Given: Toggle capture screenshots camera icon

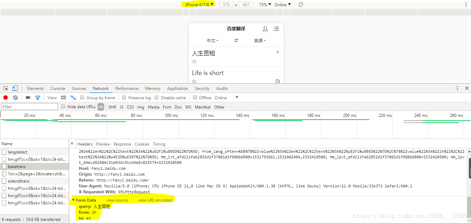Looking at the screenshot, I should coord(28,98).
